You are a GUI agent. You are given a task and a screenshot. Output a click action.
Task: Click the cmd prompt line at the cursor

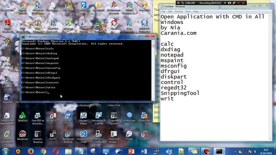pyautogui.click(x=35, y=92)
